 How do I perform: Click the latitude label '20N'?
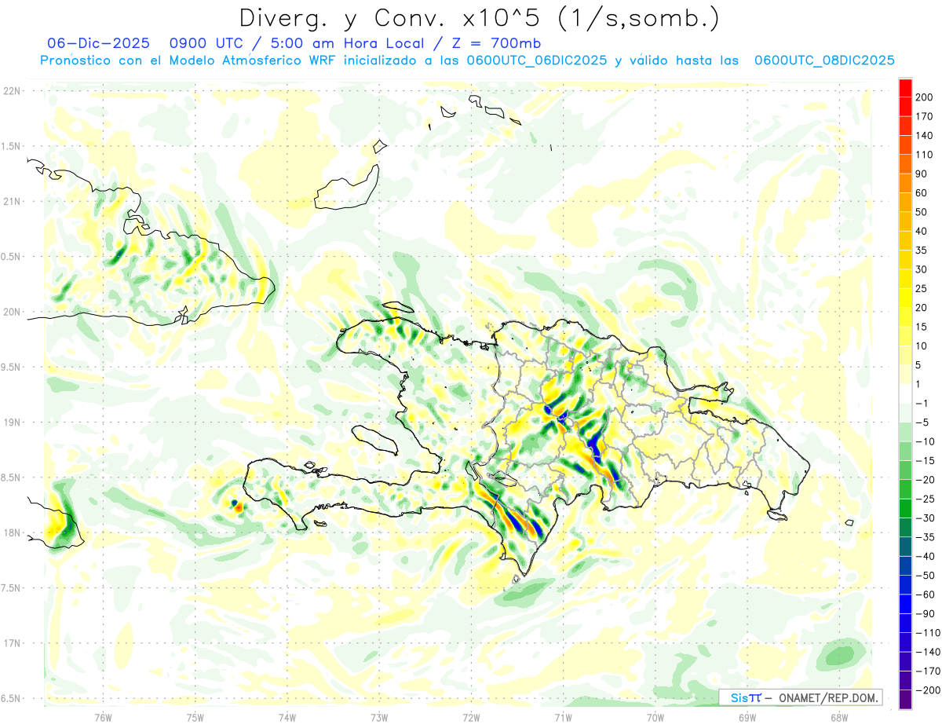point(11,312)
